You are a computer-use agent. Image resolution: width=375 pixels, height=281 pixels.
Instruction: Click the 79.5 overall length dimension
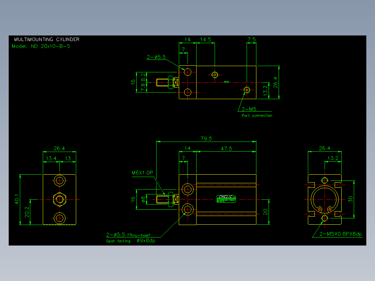coord(206,139)
